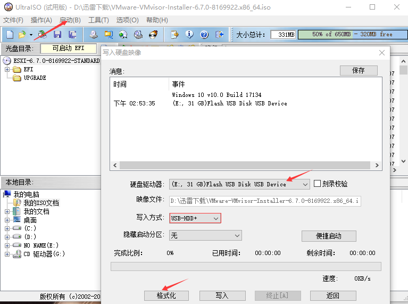Image resolution: width=408 pixels, height=304 pixels.
Task: Select the EFI folder in tree
Action: (x=28, y=69)
